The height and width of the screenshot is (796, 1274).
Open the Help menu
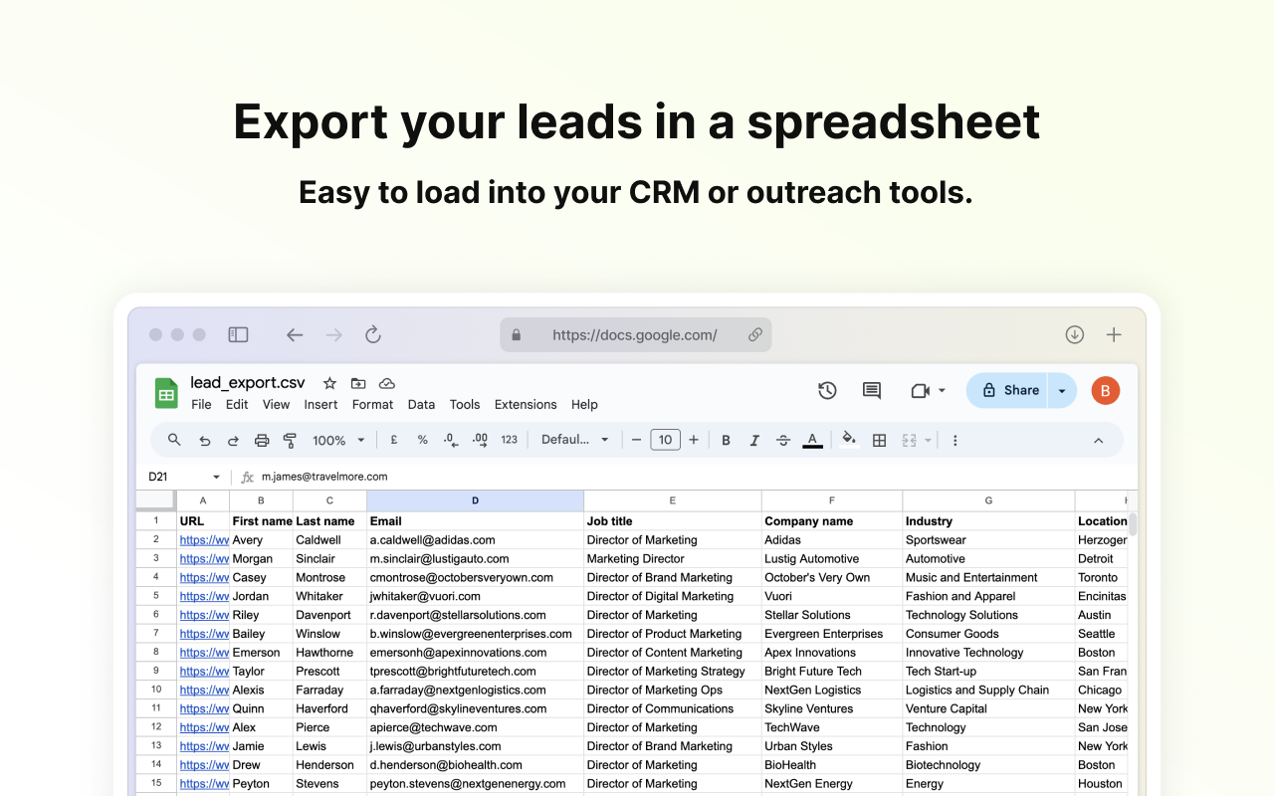click(x=584, y=404)
